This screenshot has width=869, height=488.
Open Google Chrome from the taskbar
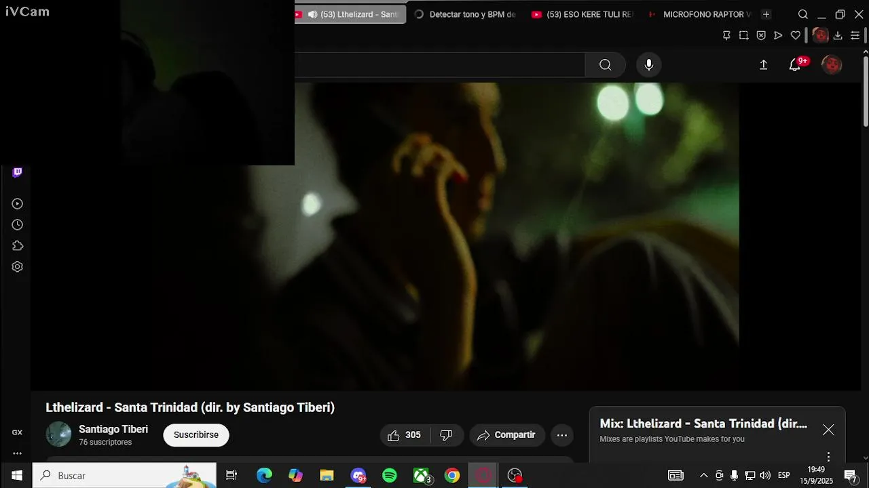click(x=452, y=475)
